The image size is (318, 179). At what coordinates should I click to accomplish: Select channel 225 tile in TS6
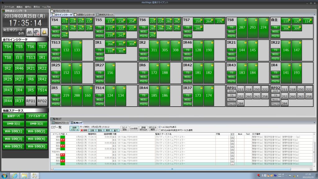point(153,21)
